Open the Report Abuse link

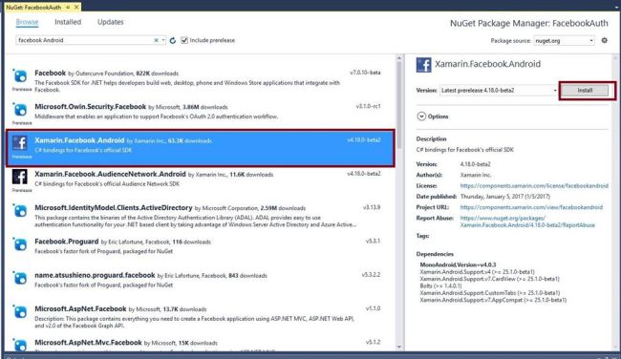(527, 222)
